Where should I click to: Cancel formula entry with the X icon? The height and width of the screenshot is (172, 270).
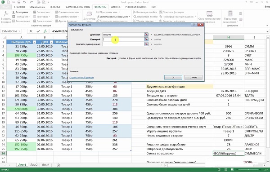(x=31, y=31)
